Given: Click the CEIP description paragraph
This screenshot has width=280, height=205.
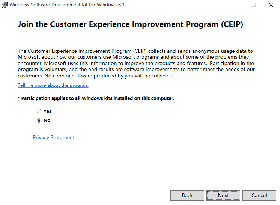Looking at the screenshot, I should pyautogui.click(x=136, y=63).
